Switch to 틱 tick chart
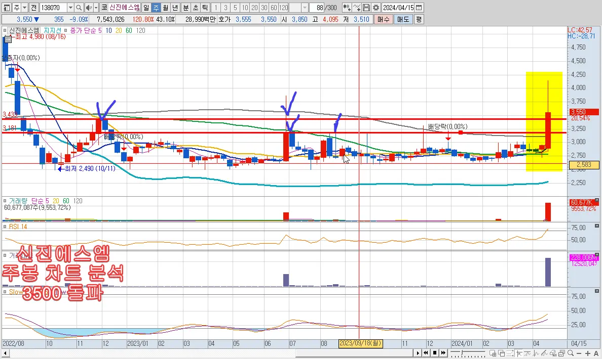This screenshot has width=602, height=359. [x=205, y=8]
